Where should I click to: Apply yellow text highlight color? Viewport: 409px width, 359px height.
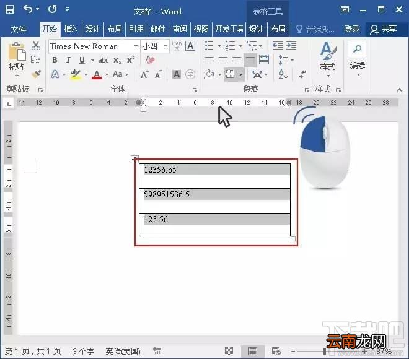(x=76, y=75)
